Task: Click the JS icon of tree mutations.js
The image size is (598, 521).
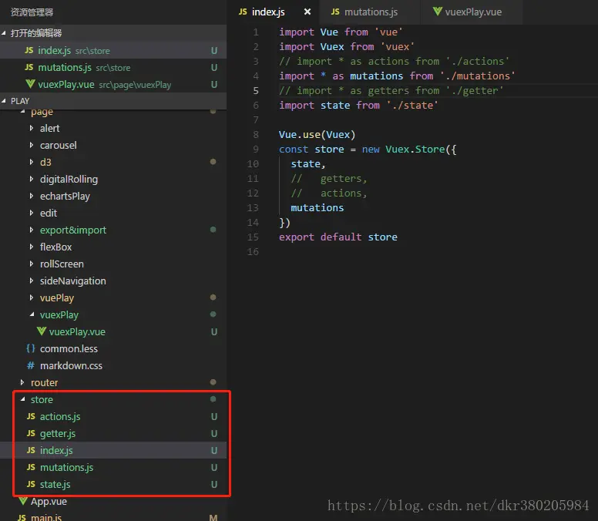Action: coord(31,467)
